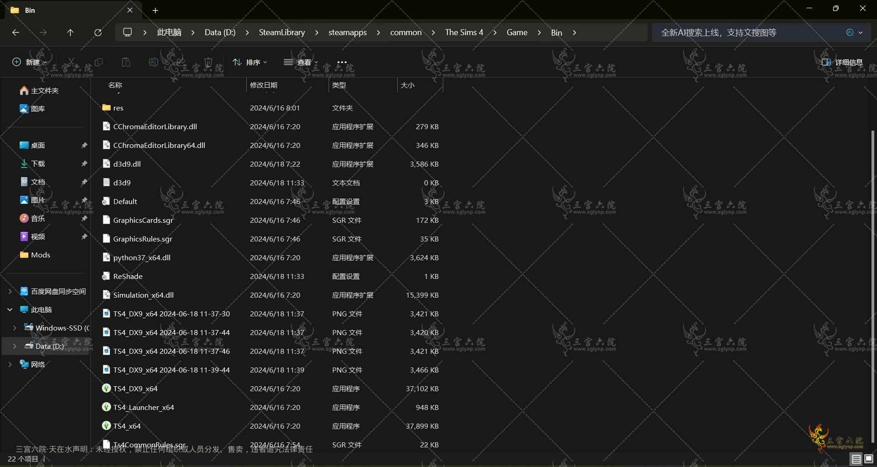Open Home (主文件夹) in sidebar
This screenshot has height=467, width=877.
coord(39,90)
